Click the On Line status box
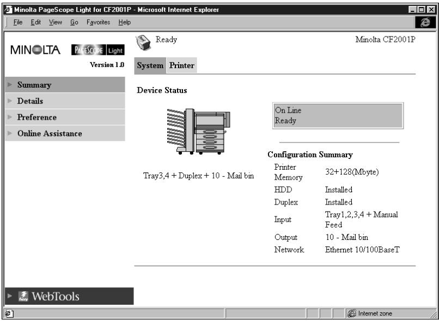Image resolution: width=439 pixels, height=321 pixels. pyautogui.click(x=338, y=115)
